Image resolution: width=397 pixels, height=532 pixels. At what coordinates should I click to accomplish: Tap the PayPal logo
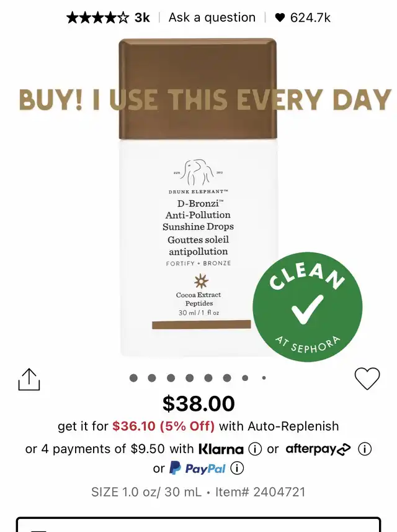pyautogui.click(x=197, y=468)
